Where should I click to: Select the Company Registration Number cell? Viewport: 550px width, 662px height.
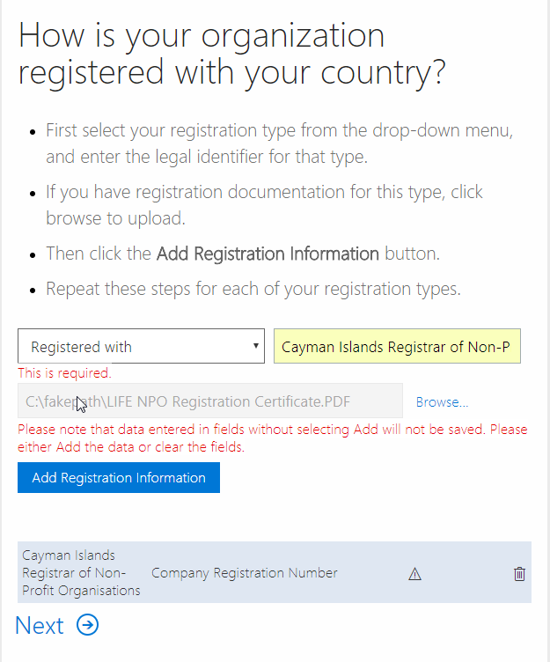245,573
